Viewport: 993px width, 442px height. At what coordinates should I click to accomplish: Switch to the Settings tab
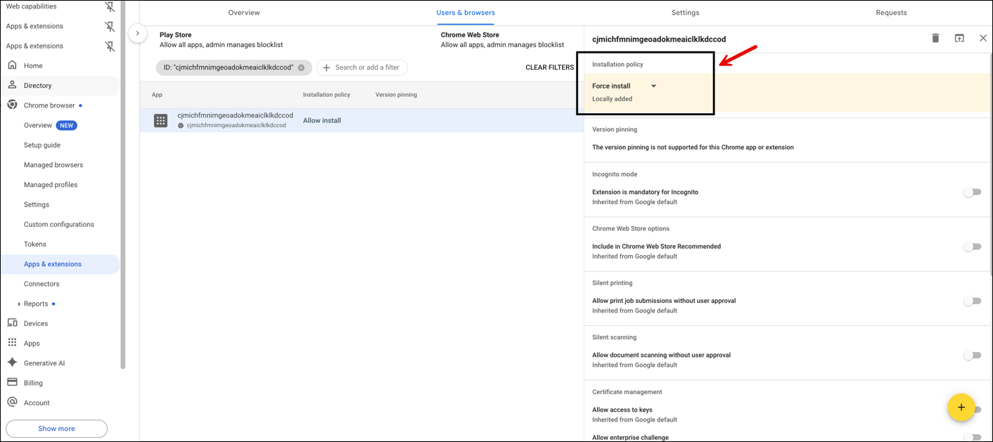coord(685,12)
